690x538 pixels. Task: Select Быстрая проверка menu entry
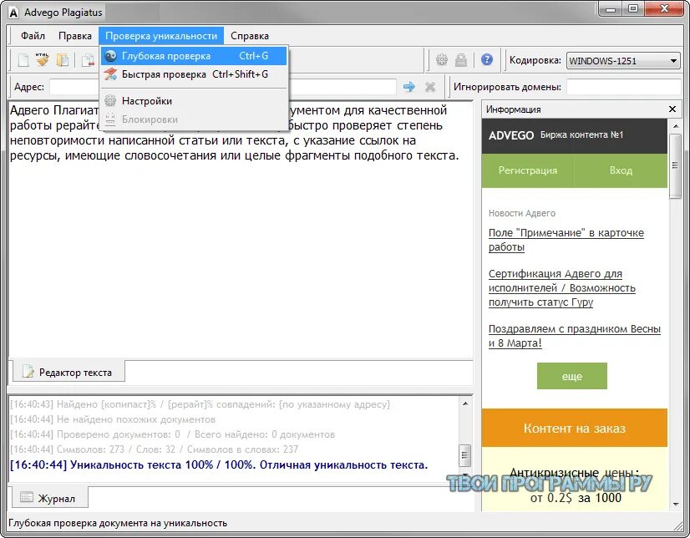(194, 74)
